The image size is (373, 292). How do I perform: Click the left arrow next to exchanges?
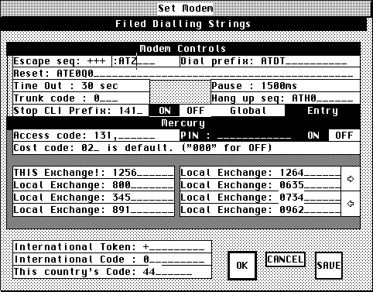[x=351, y=204]
